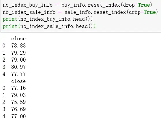Screen dimensions: 161x120
Task: Click the no_index_sale_info variable being assigned
Action: click(x=29, y=12)
